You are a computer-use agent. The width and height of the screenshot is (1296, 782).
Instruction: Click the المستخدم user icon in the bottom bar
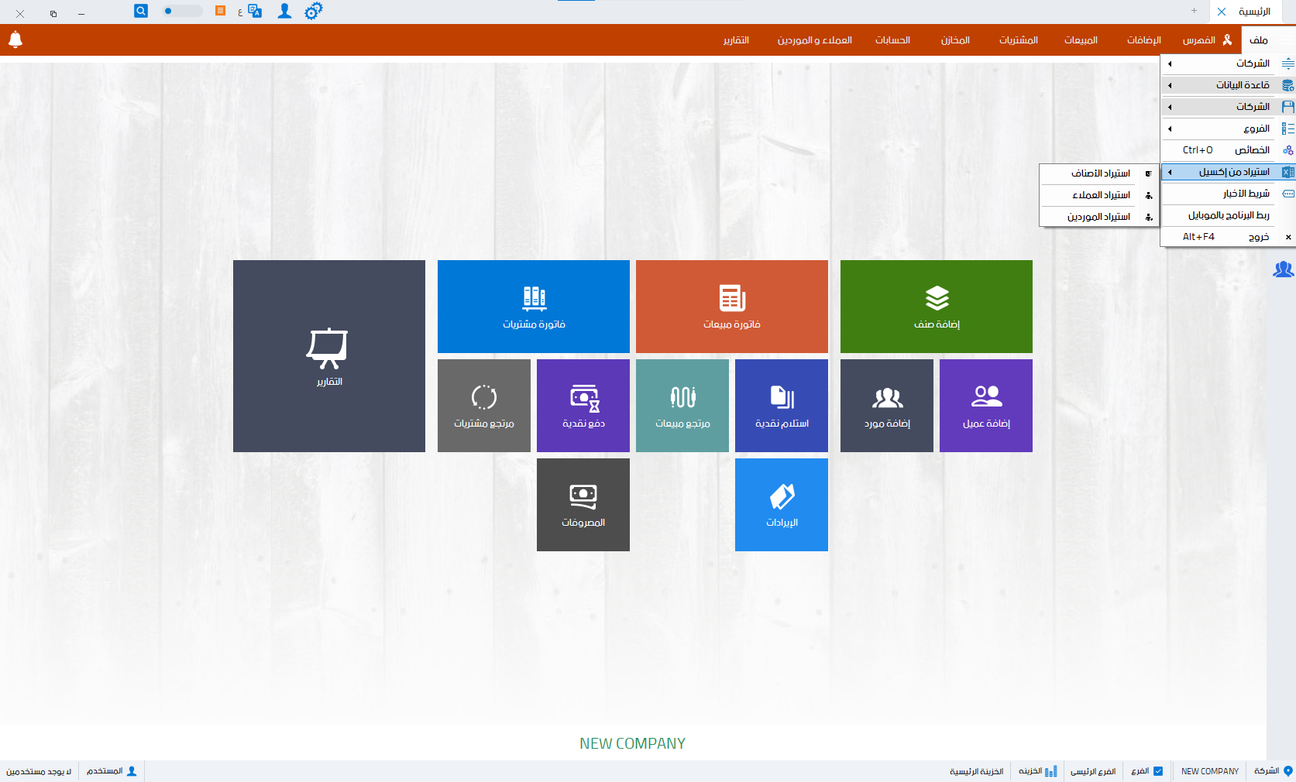coord(132,771)
